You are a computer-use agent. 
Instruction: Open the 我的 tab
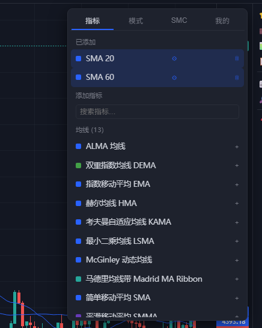point(222,21)
